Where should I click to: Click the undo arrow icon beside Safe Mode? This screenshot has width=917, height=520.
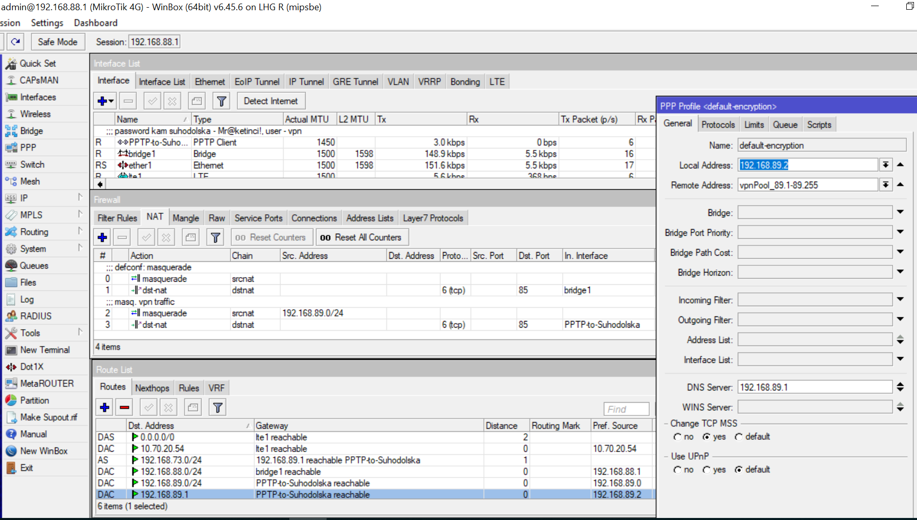pyautogui.click(x=16, y=42)
